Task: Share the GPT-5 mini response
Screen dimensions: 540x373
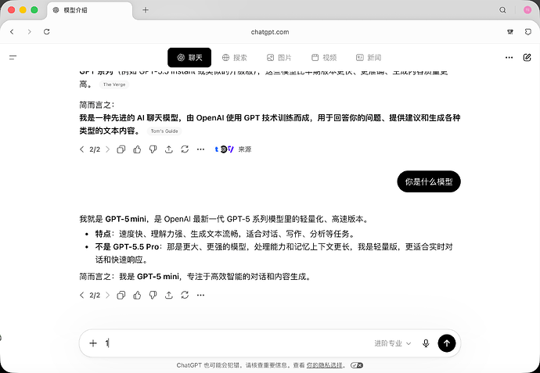Action: coord(169,296)
